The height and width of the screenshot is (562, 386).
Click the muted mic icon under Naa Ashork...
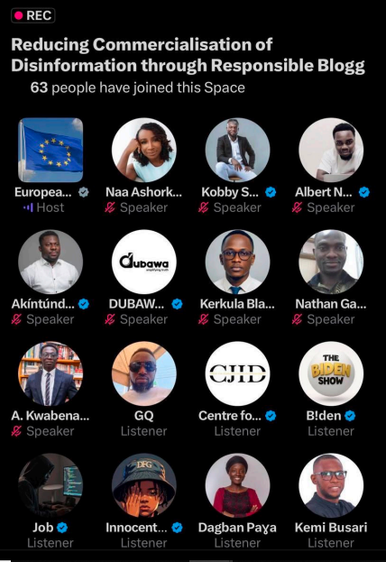click(110, 207)
